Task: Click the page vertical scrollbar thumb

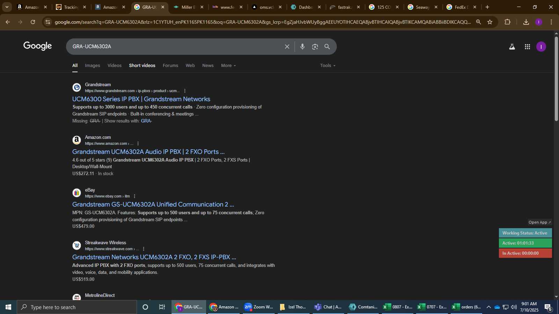Action: click(x=556, y=78)
